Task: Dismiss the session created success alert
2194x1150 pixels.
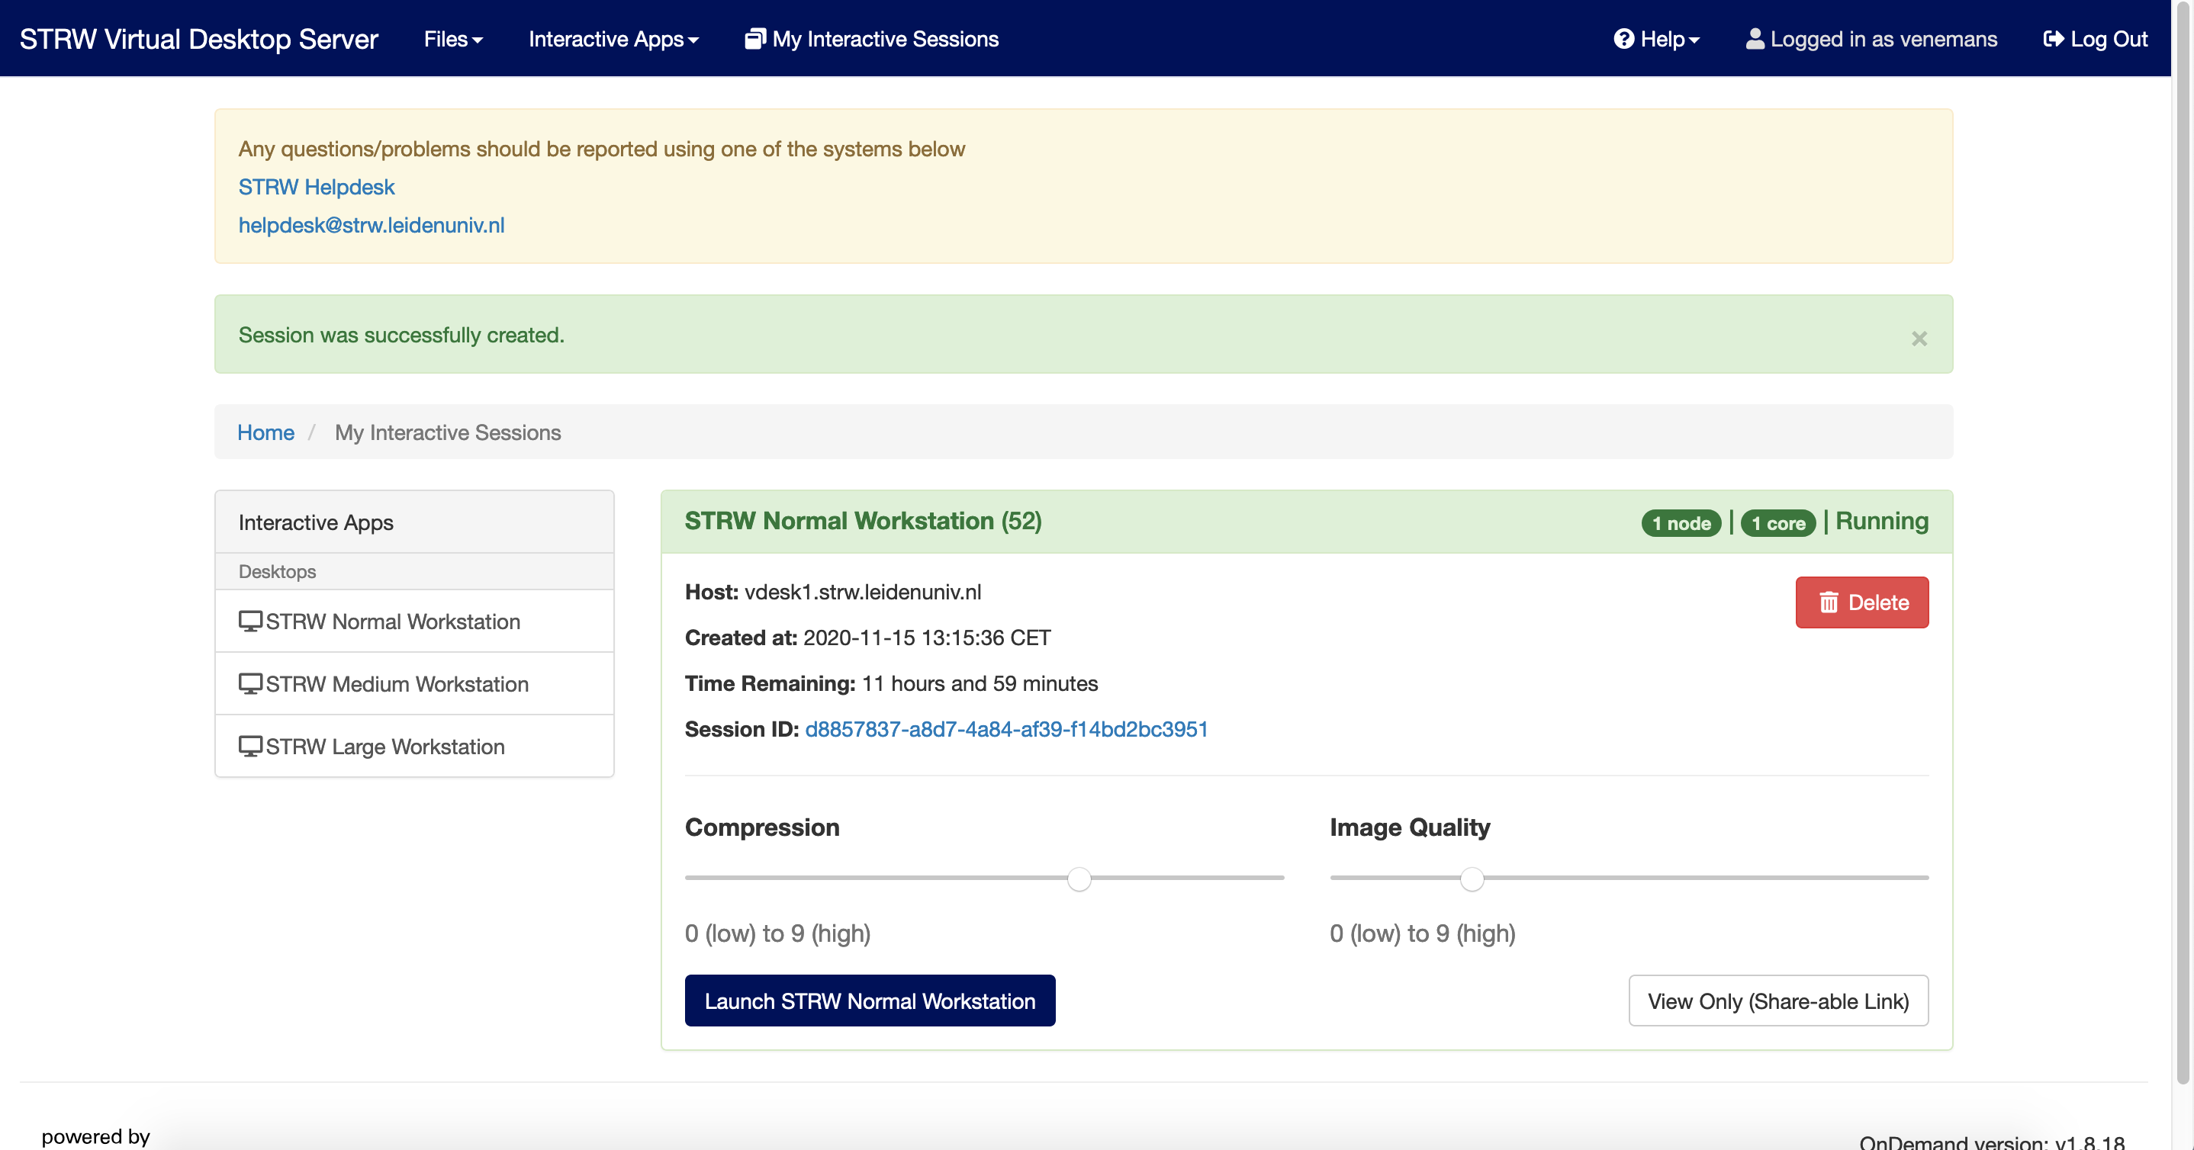Action: (1919, 339)
